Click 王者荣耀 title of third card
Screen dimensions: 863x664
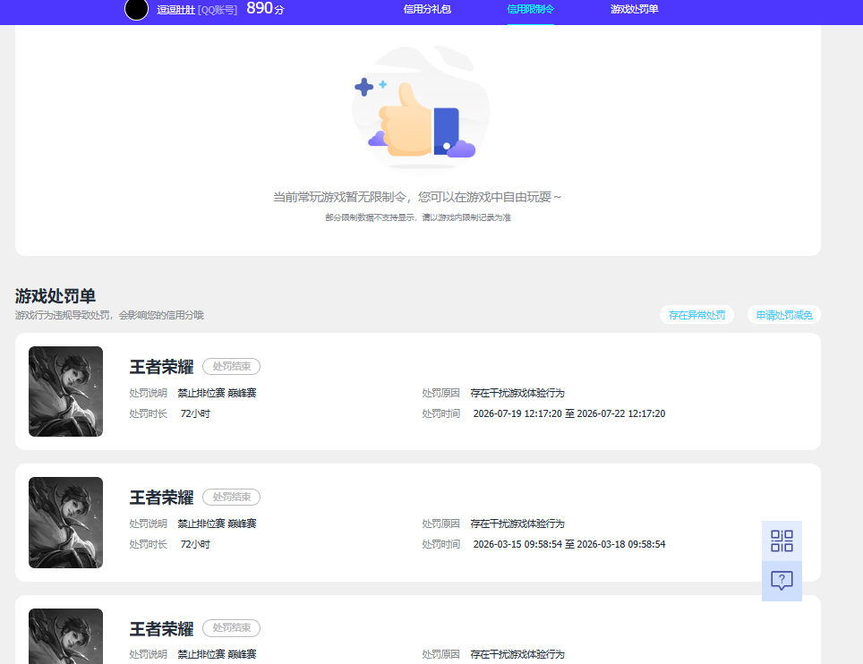162,629
